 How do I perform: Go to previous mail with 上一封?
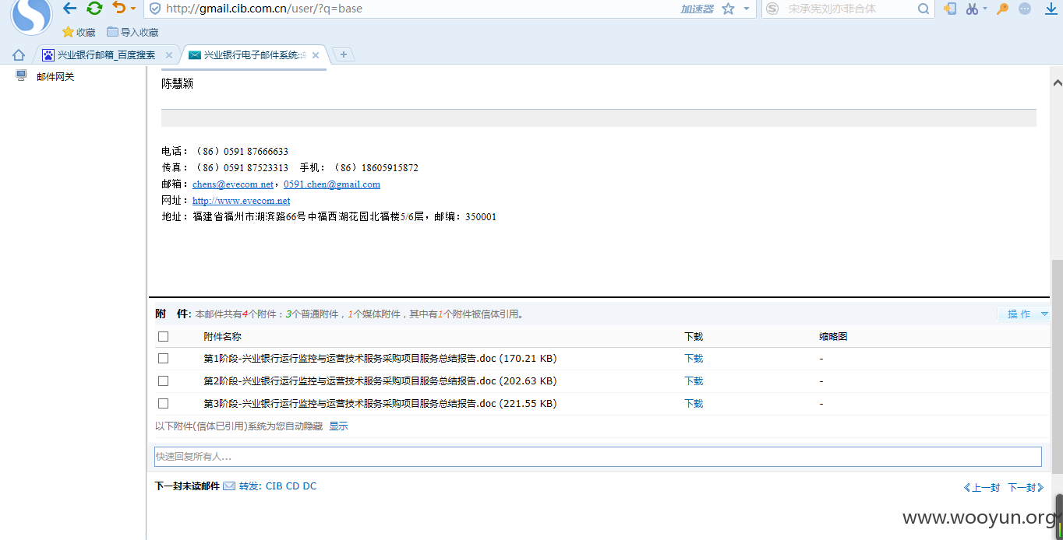pos(982,488)
